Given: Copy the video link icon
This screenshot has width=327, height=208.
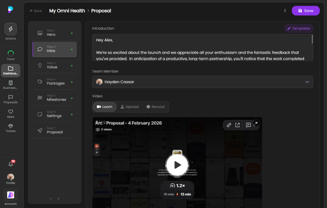Looking at the screenshot, I should (229, 126).
